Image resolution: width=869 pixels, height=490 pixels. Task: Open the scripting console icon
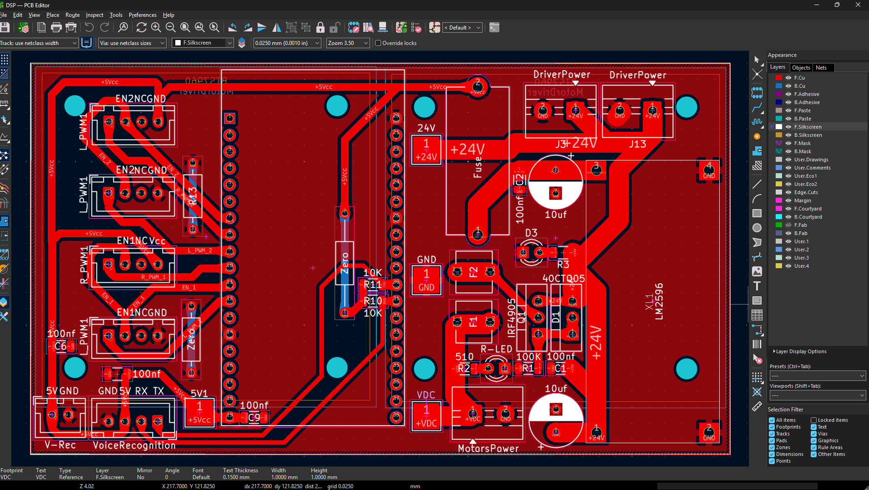point(494,27)
